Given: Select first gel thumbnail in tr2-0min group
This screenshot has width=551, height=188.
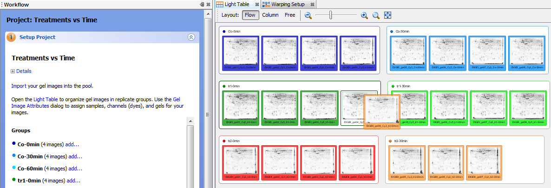Looking at the screenshot, I should (240, 162).
